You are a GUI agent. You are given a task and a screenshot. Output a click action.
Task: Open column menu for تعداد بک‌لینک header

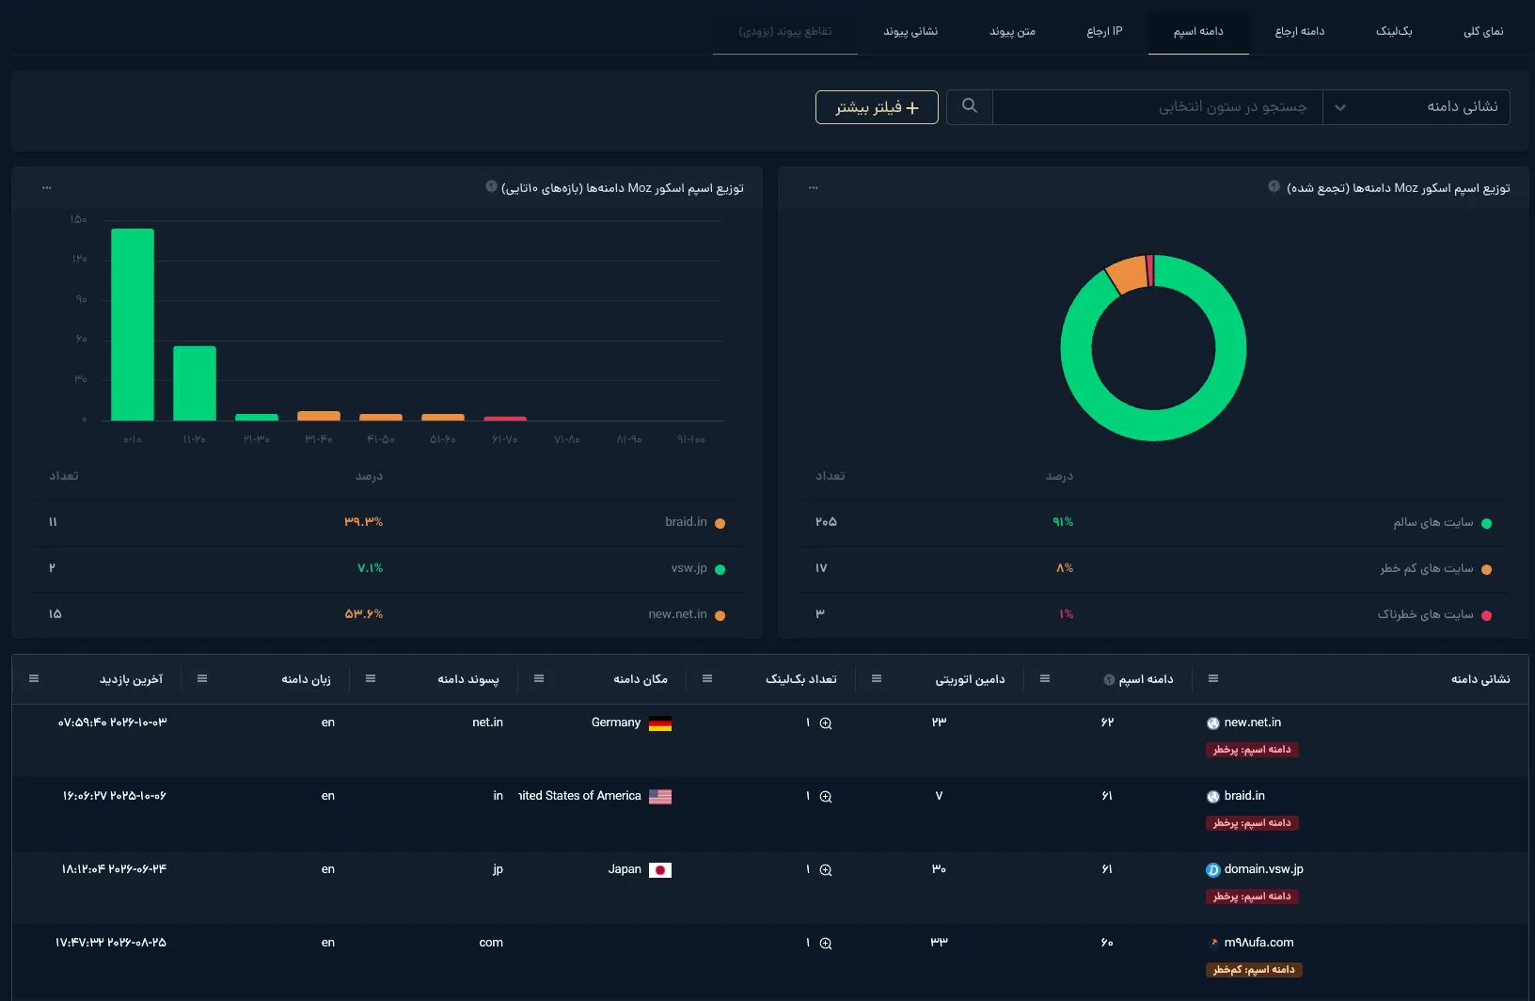[x=707, y=678]
